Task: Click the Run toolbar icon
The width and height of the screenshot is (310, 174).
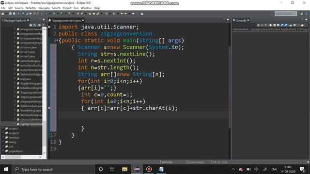Action: point(54,14)
